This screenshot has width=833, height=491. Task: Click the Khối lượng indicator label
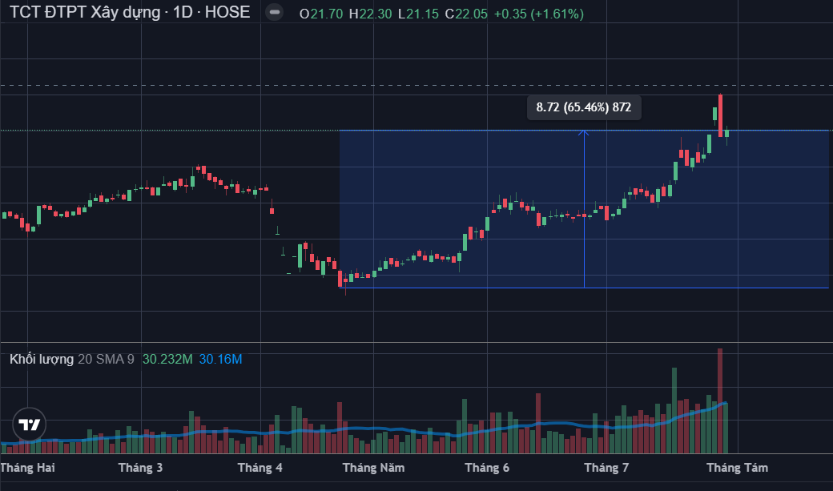(41, 360)
